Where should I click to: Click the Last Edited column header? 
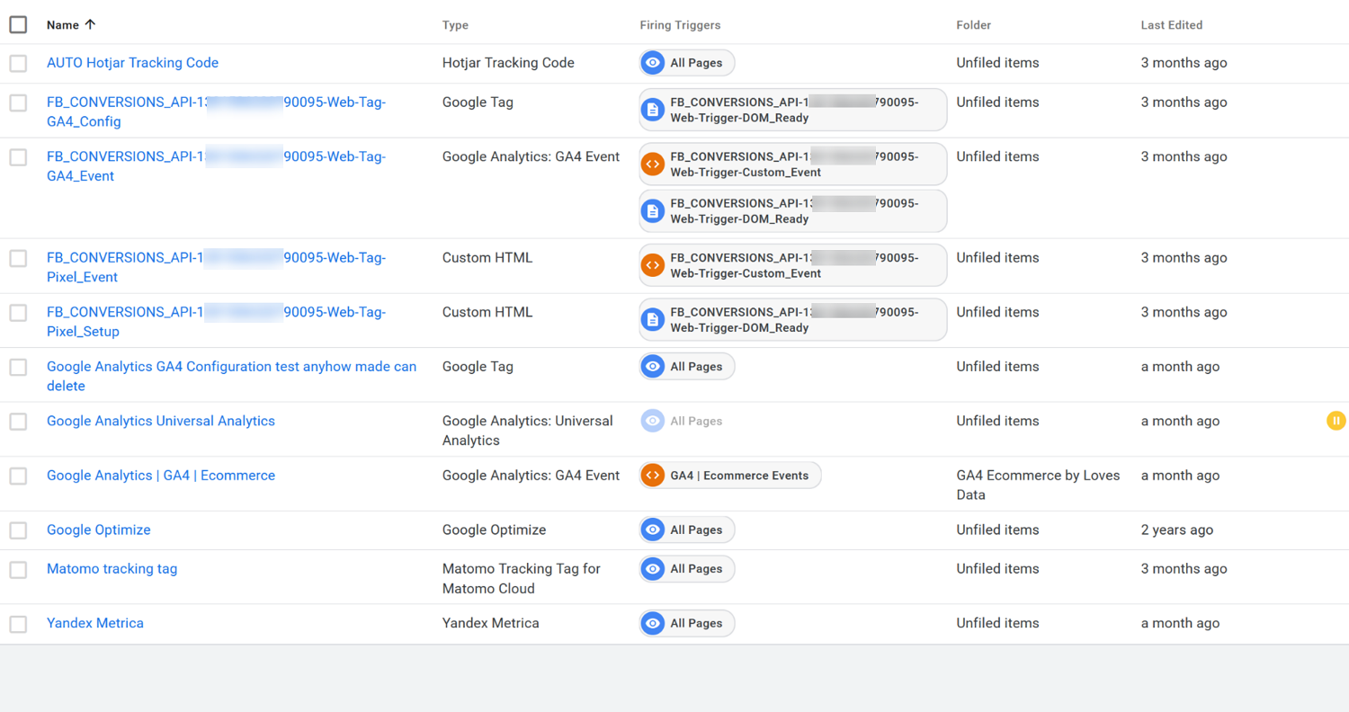point(1171,25)
